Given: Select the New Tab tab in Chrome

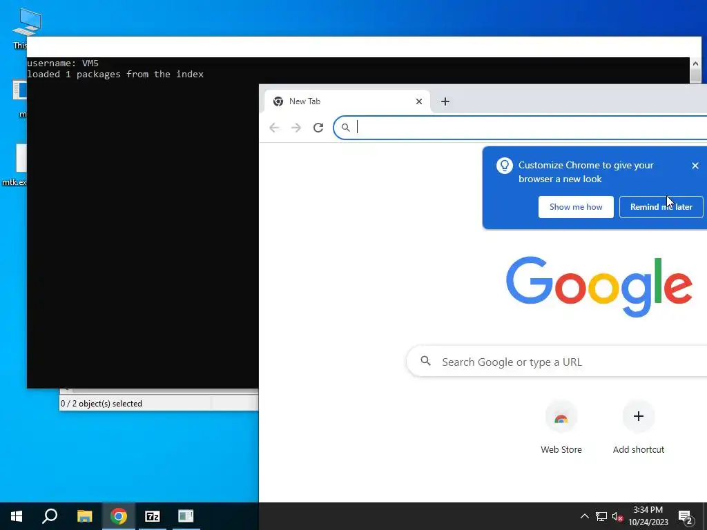Looking at the screenshot, I should [347, 101].
